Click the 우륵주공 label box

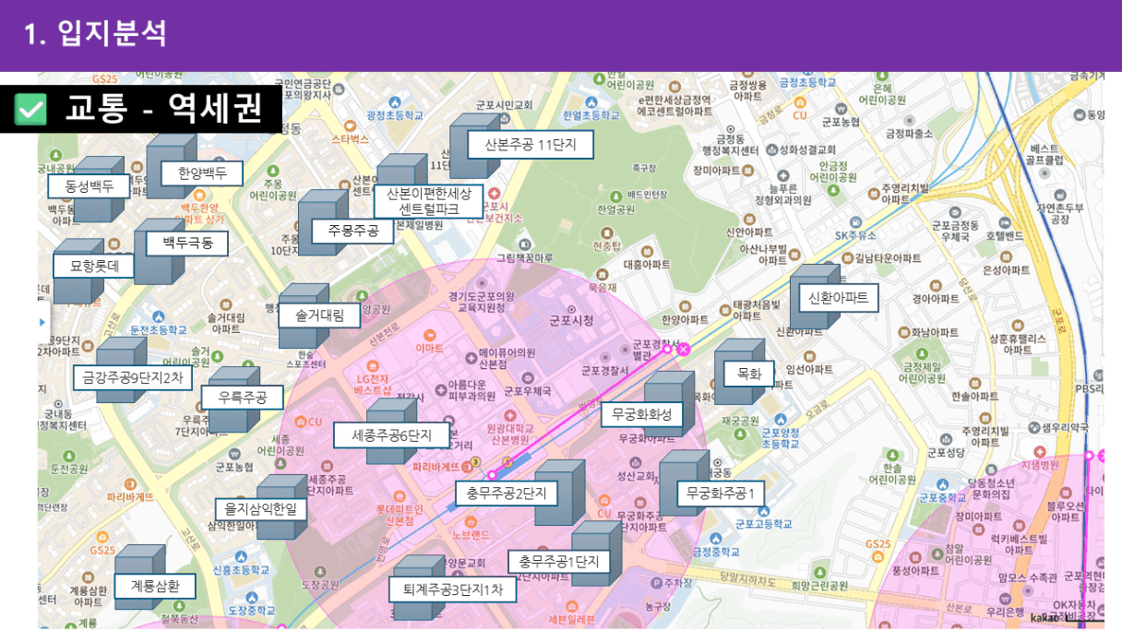242,398
